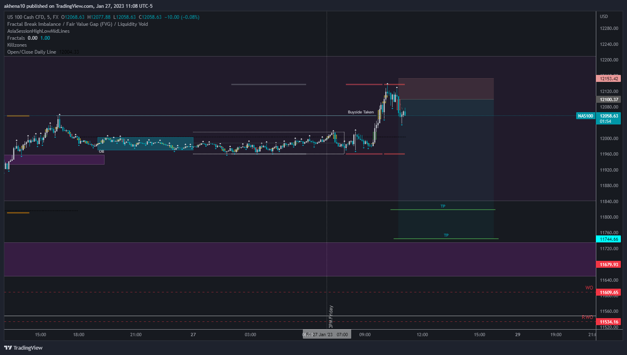This screenshot has height=355, width=627.
Task: Click the OB order block label
Action: click(x=102, y=151)
